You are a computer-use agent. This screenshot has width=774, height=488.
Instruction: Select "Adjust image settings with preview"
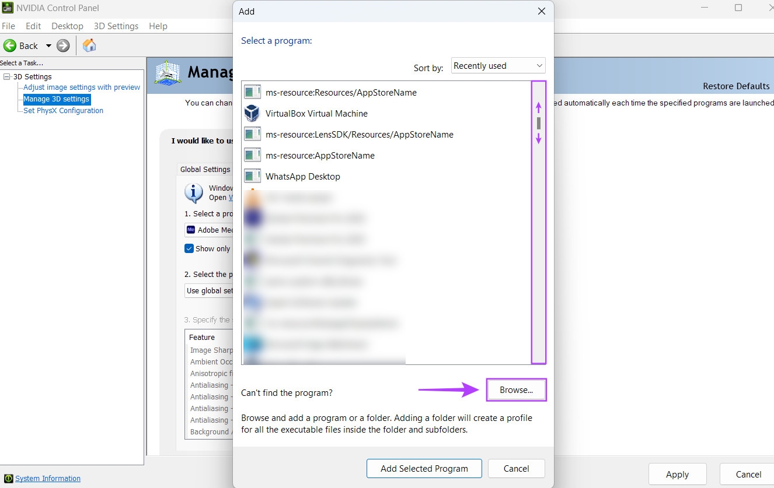coord(82,87)
